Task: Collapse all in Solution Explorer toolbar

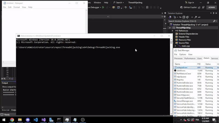Action: coord(184,17)
